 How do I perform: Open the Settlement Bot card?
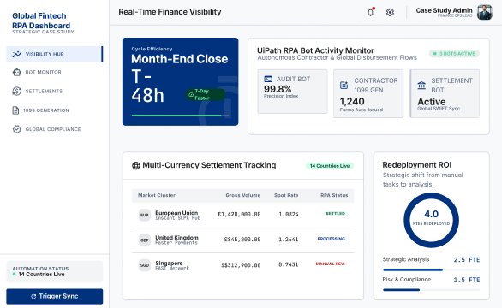[445, 94]
